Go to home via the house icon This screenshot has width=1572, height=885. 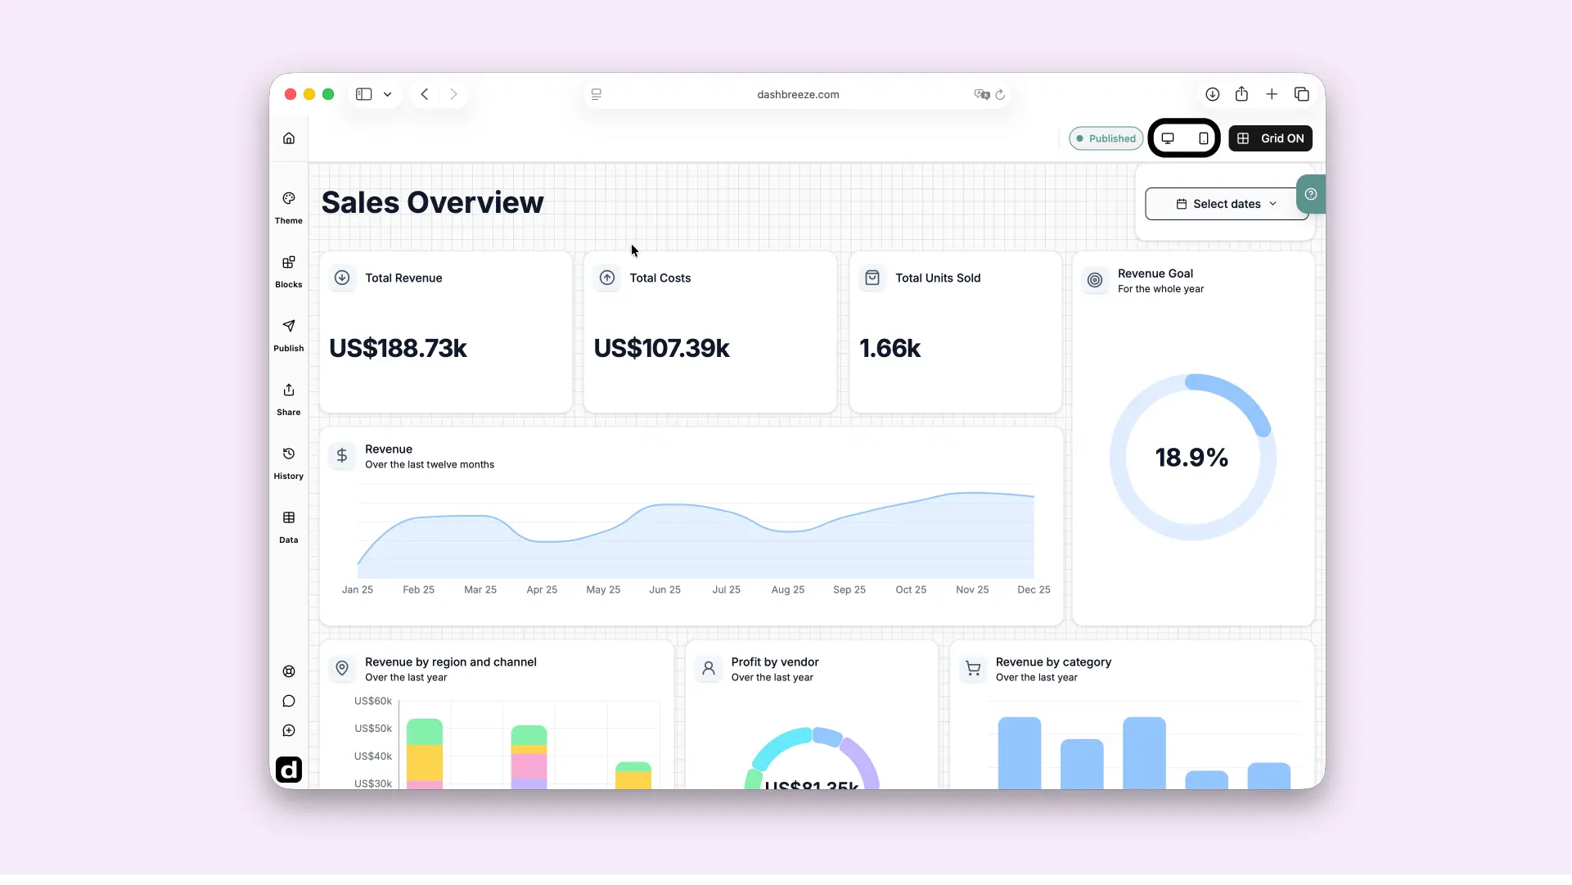(x=289, y=138)
